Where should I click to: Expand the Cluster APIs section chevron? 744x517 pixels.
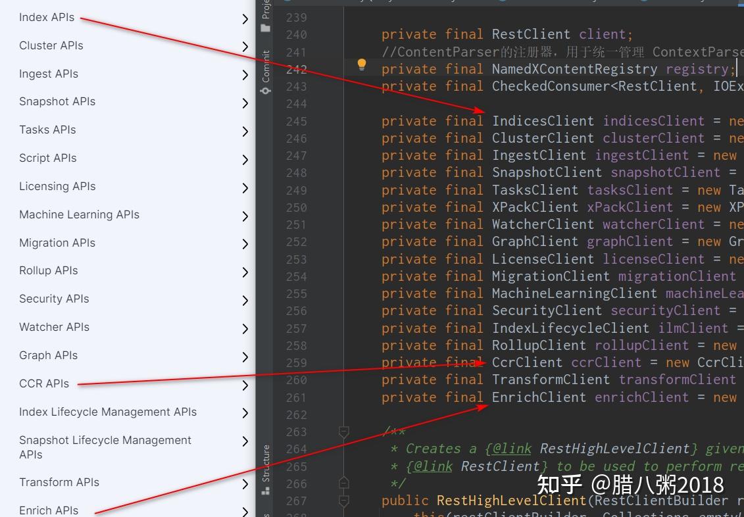245,46
